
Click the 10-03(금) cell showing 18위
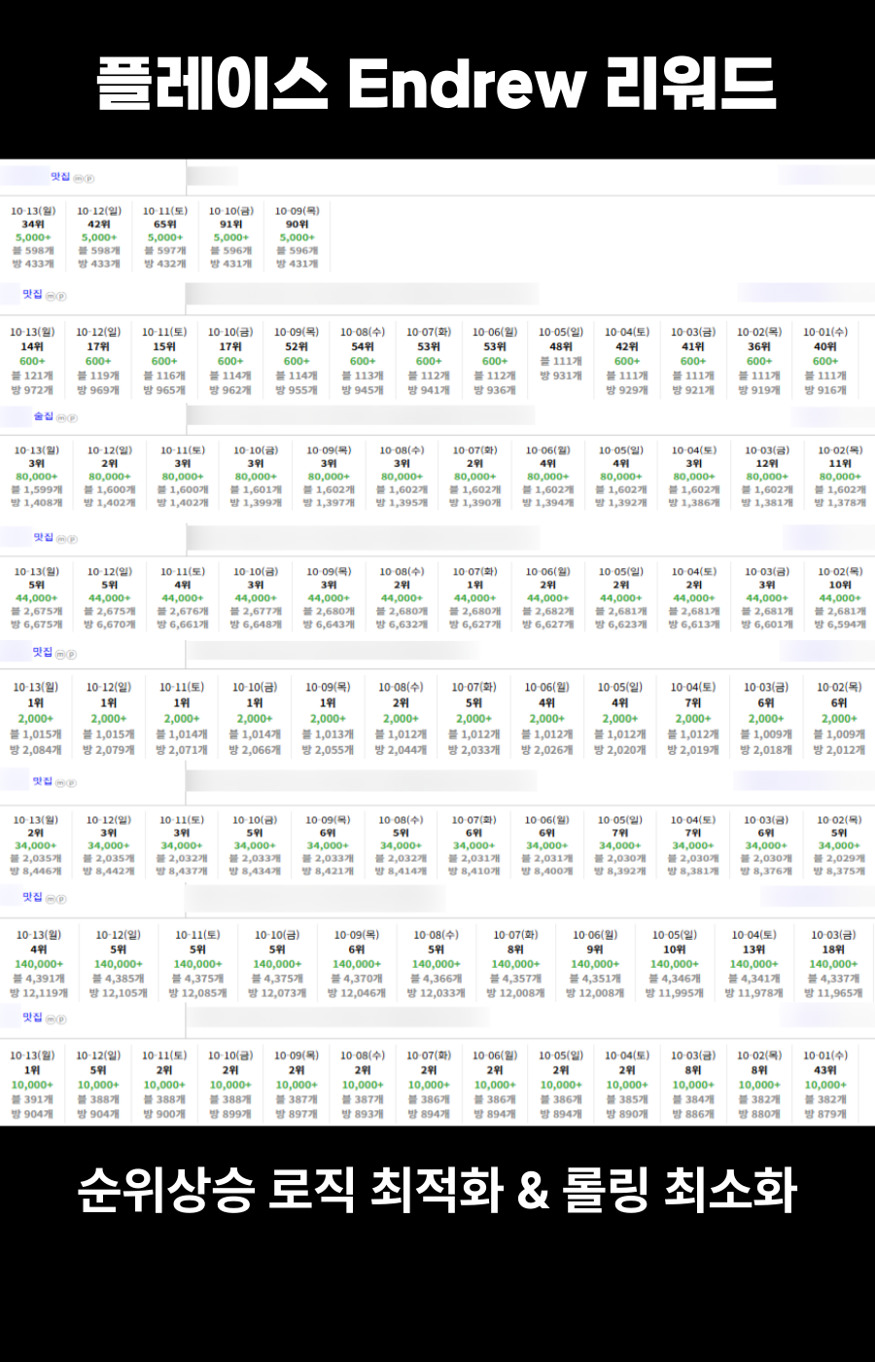point(833,963)
